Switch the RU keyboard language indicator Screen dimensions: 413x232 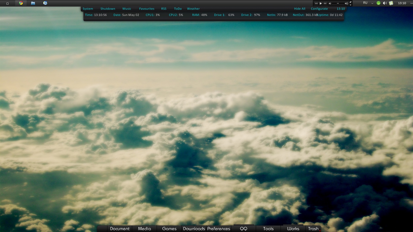(x=365, y=3)
